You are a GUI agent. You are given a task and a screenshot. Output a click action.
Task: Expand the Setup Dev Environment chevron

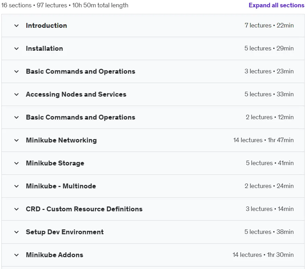coord(17,232)
